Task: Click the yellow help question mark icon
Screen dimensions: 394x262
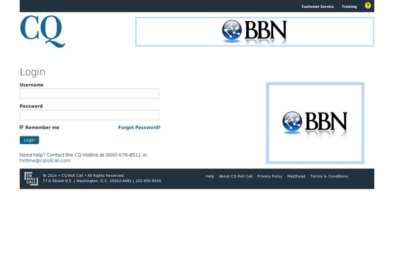Action: [x=367, y=5]
